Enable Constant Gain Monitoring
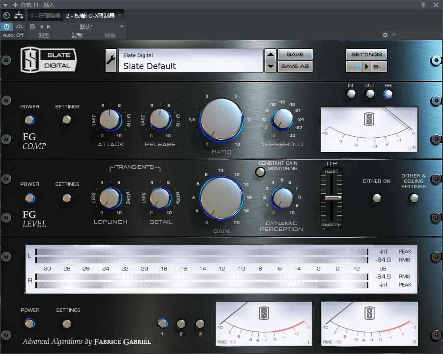This screenshot has height=354, width=443. point(259,171)
